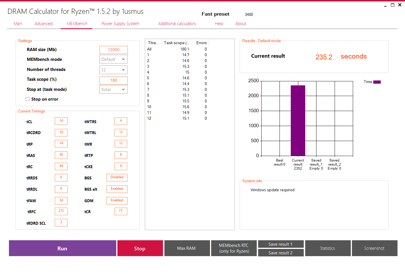Go to the Power Supply System tab
The image size is (405, 274).
point(120,24)
